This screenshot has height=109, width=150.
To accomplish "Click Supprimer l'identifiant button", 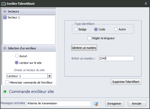I will 126,82.
